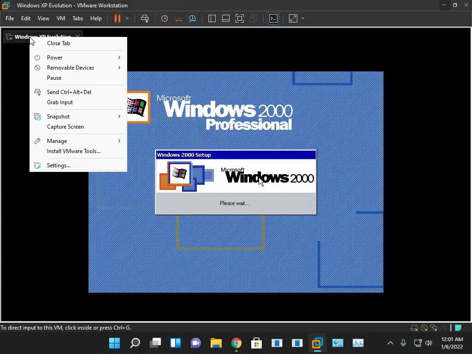Click the Send Ctrl+Alt+Del toolbar icon
This screenshot has height=354, width=472.
click(145, 18)
